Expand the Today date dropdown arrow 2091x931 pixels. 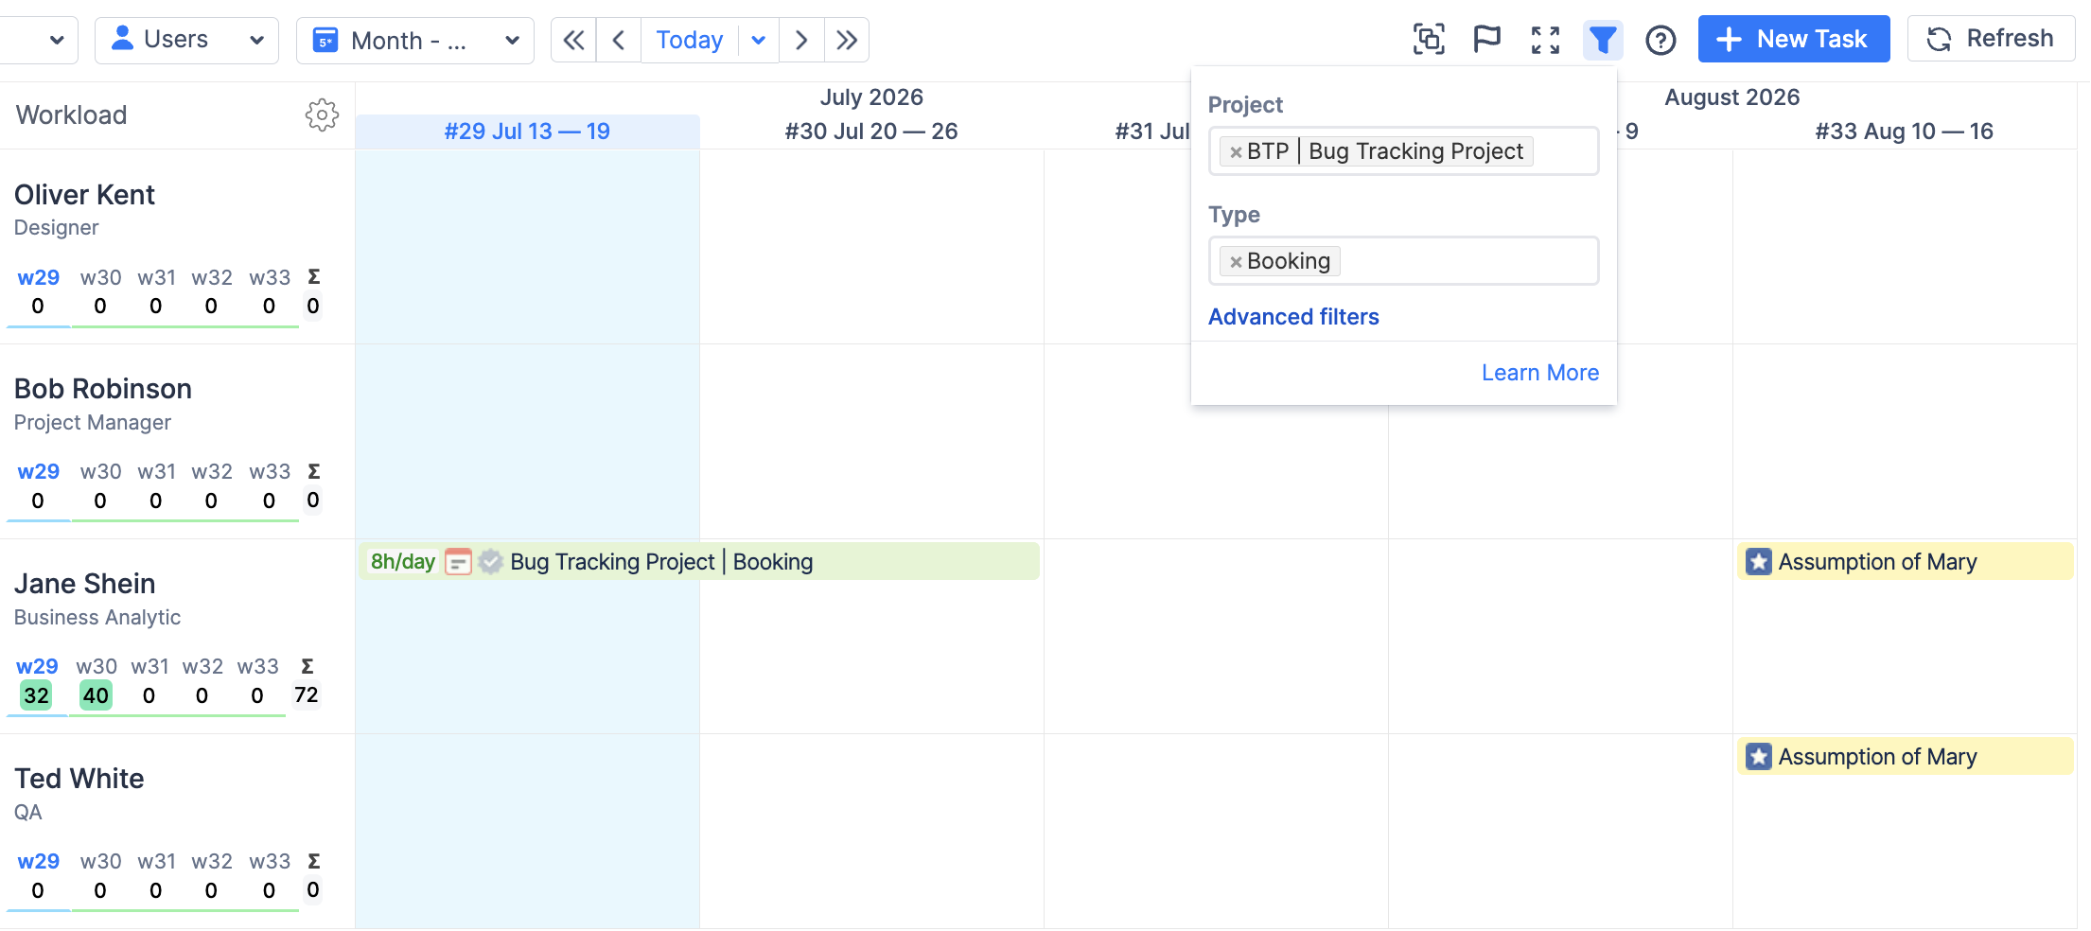click(759, 40)
